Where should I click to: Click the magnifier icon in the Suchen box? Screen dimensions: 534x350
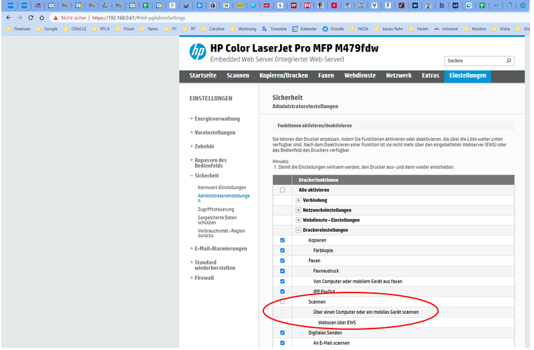point(509,61)
